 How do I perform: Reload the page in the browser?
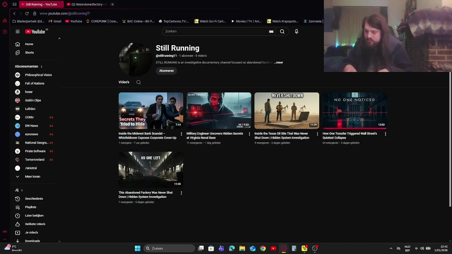click(x=27, y=13)
